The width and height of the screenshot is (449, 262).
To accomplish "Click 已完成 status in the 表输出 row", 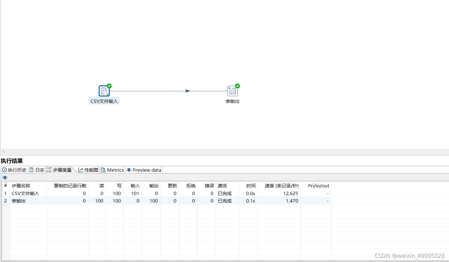I will 224,201.
